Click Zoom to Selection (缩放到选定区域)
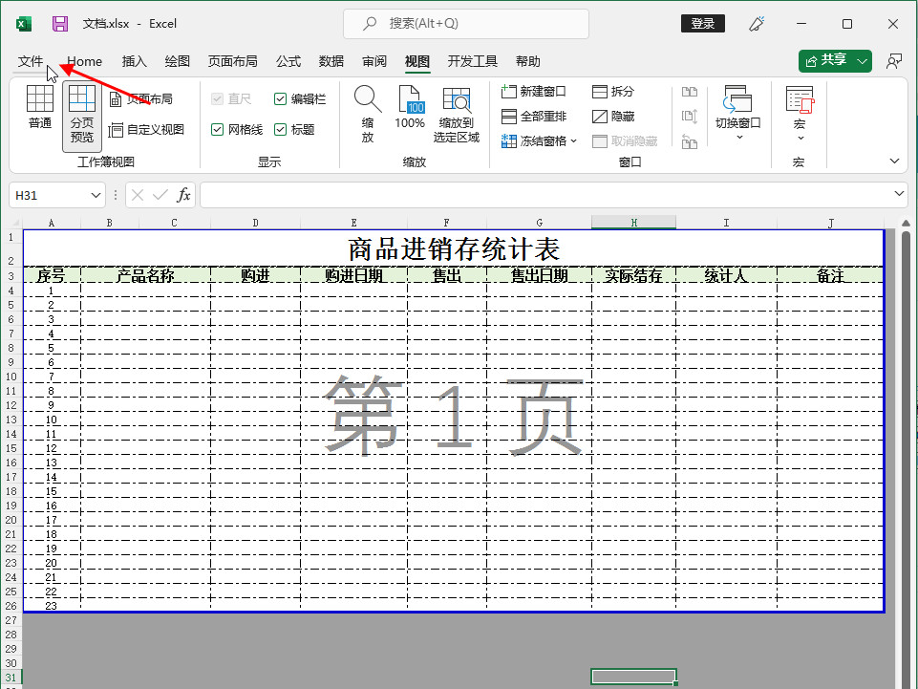The height and width of the screenshot is (689, 918). tap(457, 115)
